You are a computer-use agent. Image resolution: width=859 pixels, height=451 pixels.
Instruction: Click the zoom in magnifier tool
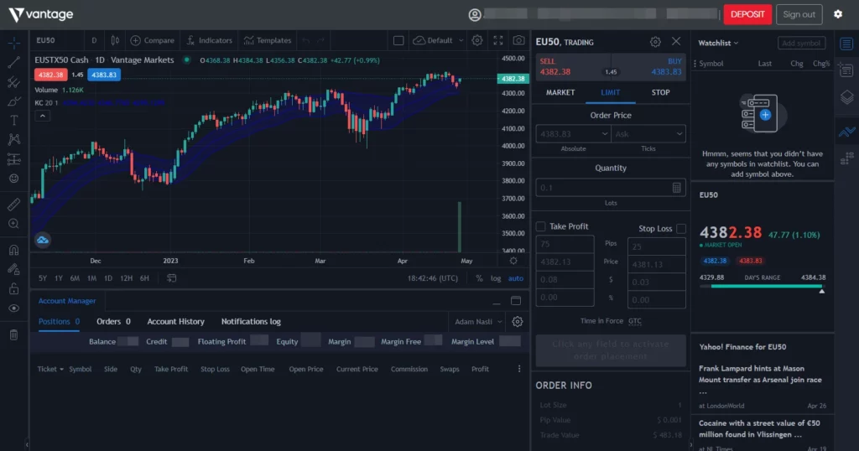point(13,224)
